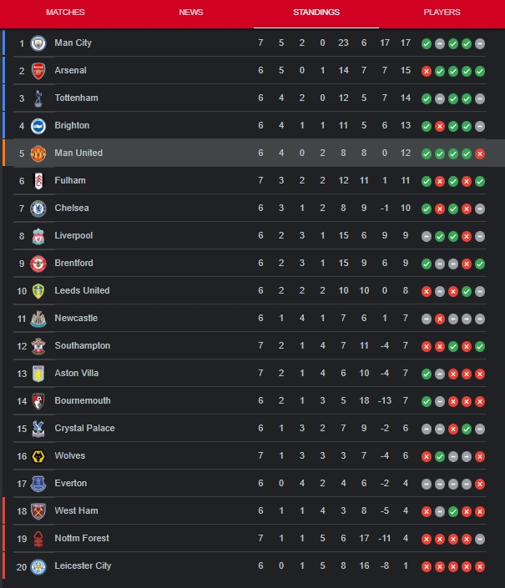This screenshot has width=505, height=588.
Task: Click the Brighton club crest
Action: pos(38,126)
